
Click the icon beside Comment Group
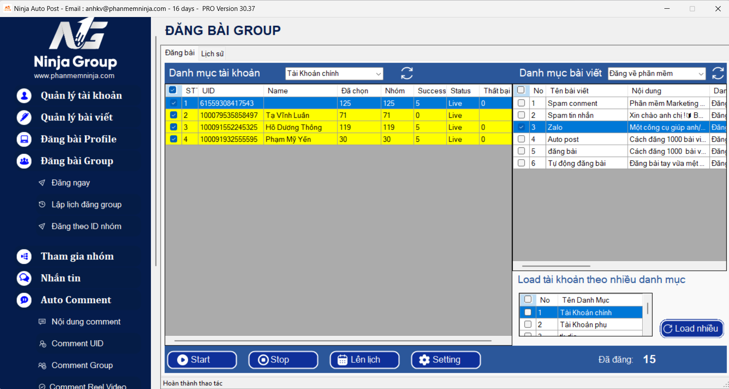point(42,365)
